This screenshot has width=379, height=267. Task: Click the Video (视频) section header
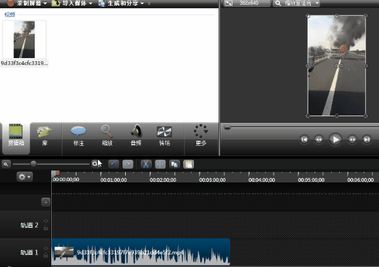[9, 15]
